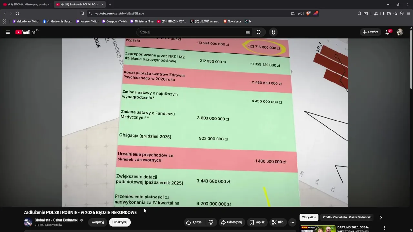Click the Klip clip button
This screenshot has width=413, height=232.
tap(278, 222)
